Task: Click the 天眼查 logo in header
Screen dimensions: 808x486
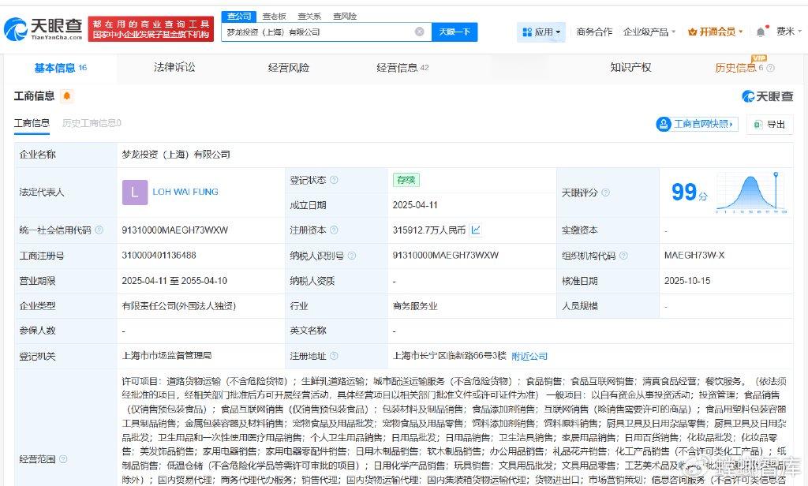Action: click(x=43, y=29)
